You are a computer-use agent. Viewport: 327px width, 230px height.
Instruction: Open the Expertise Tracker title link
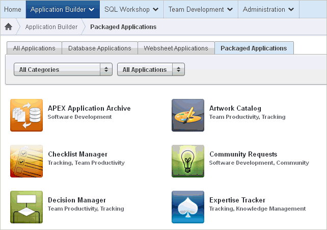(237, 200)
